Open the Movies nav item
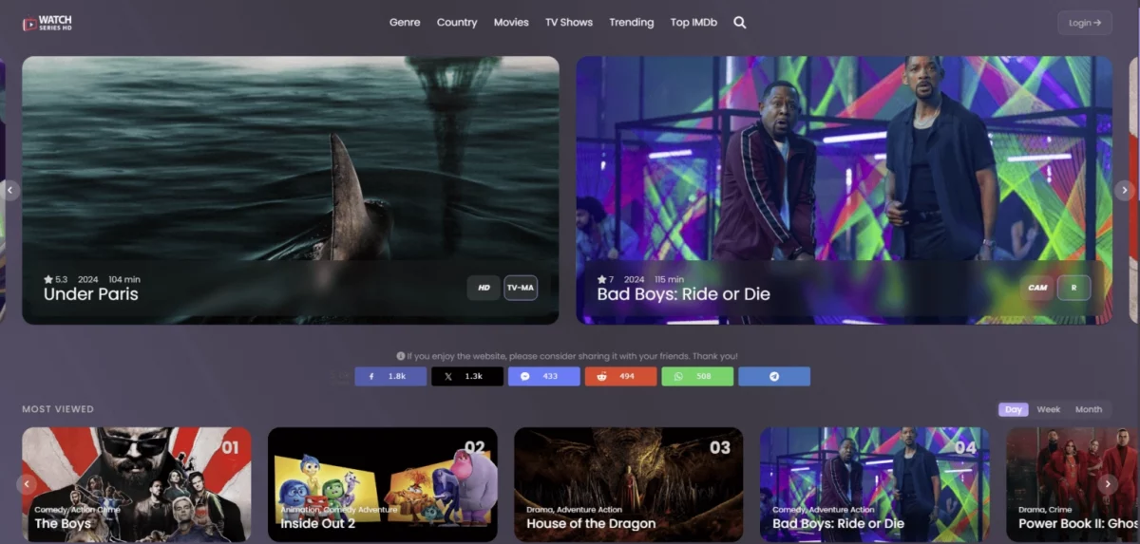Viewport: 1140px width, 544px height. click(511, 23)
